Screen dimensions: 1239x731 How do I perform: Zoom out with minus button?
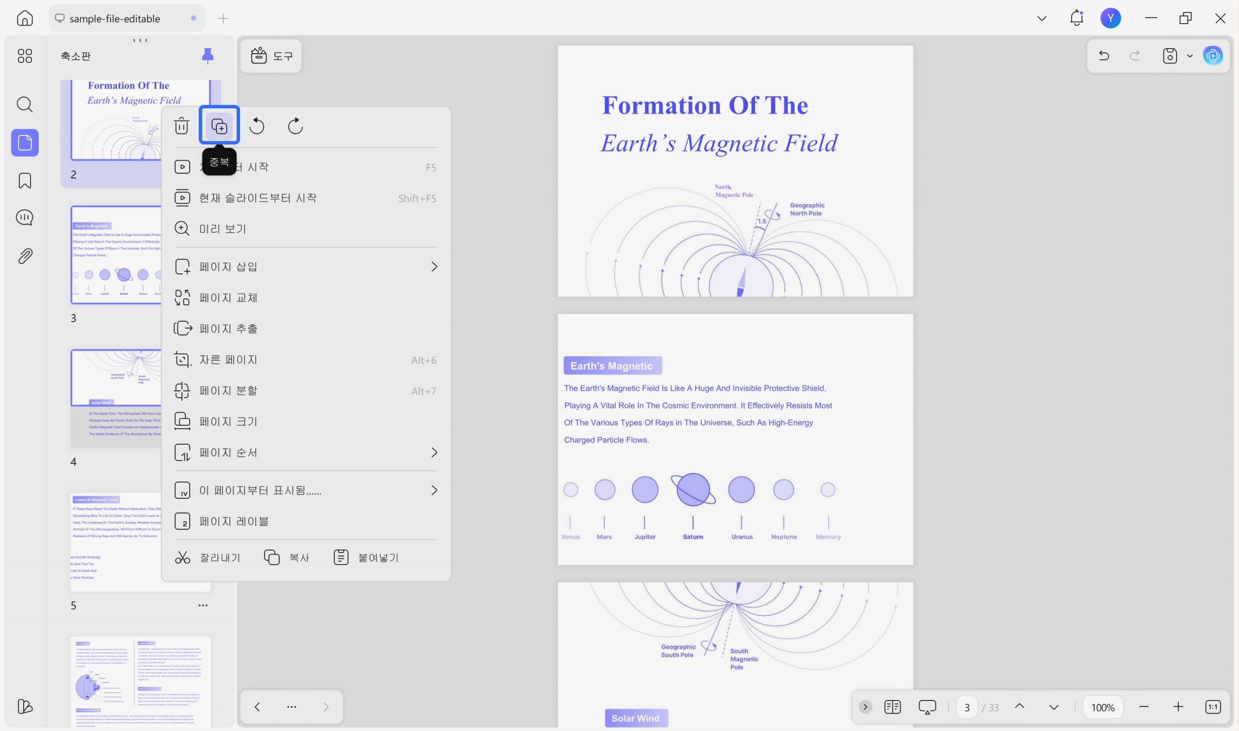[x=1144, y=707]
